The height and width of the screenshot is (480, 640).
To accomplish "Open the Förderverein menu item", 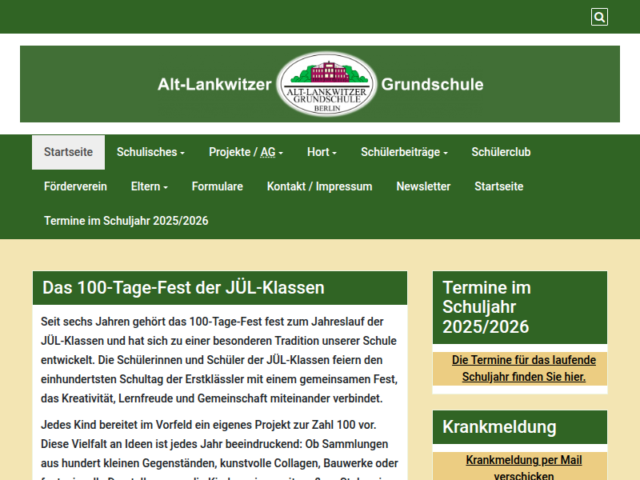I will [75, 186].
